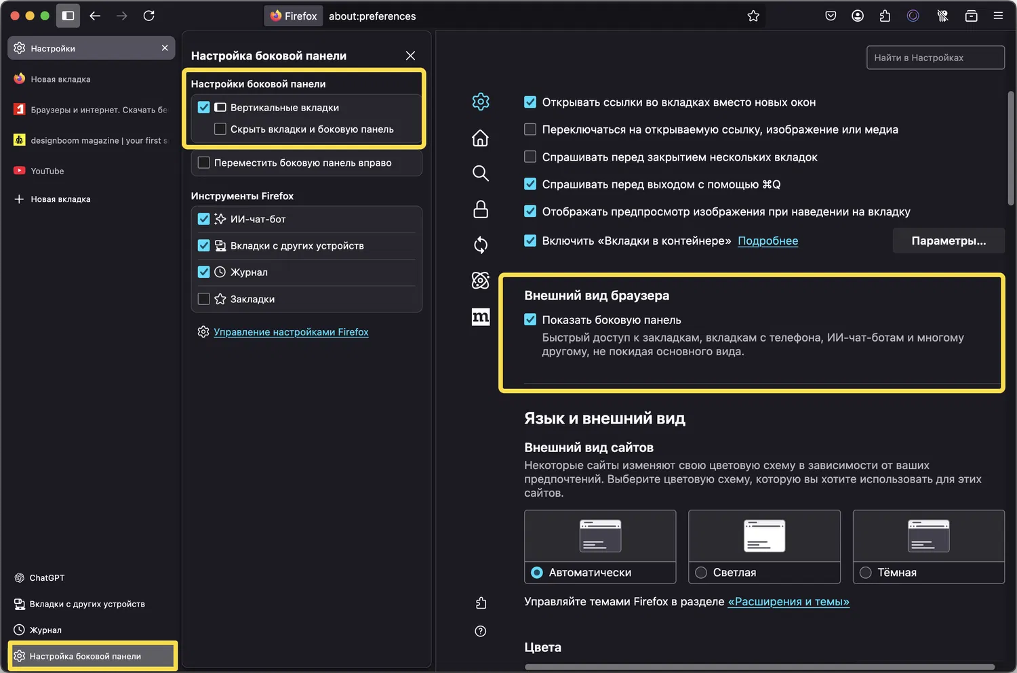
Task: Open Mozilla section via 'm' icon
Action: [x=480, y=317]
